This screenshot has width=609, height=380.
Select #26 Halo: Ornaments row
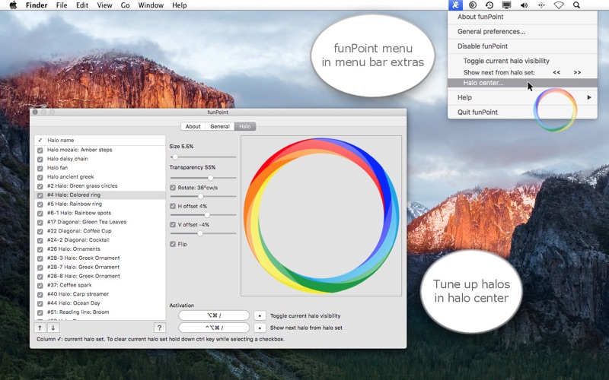100,249
